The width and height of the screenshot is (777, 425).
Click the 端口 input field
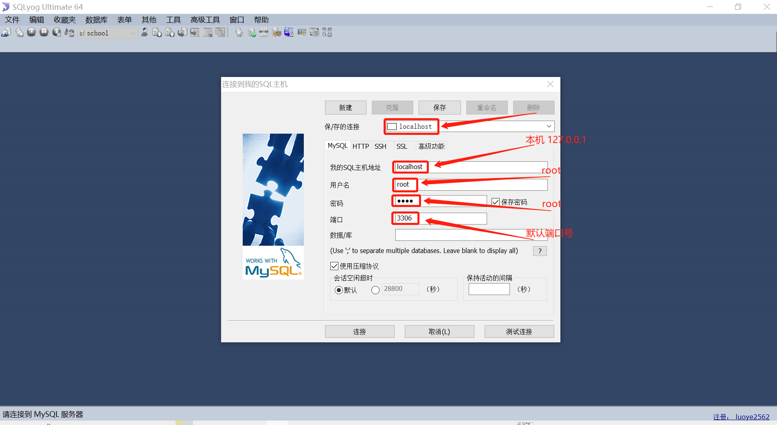pyautogui.click(x=441, y=218)
